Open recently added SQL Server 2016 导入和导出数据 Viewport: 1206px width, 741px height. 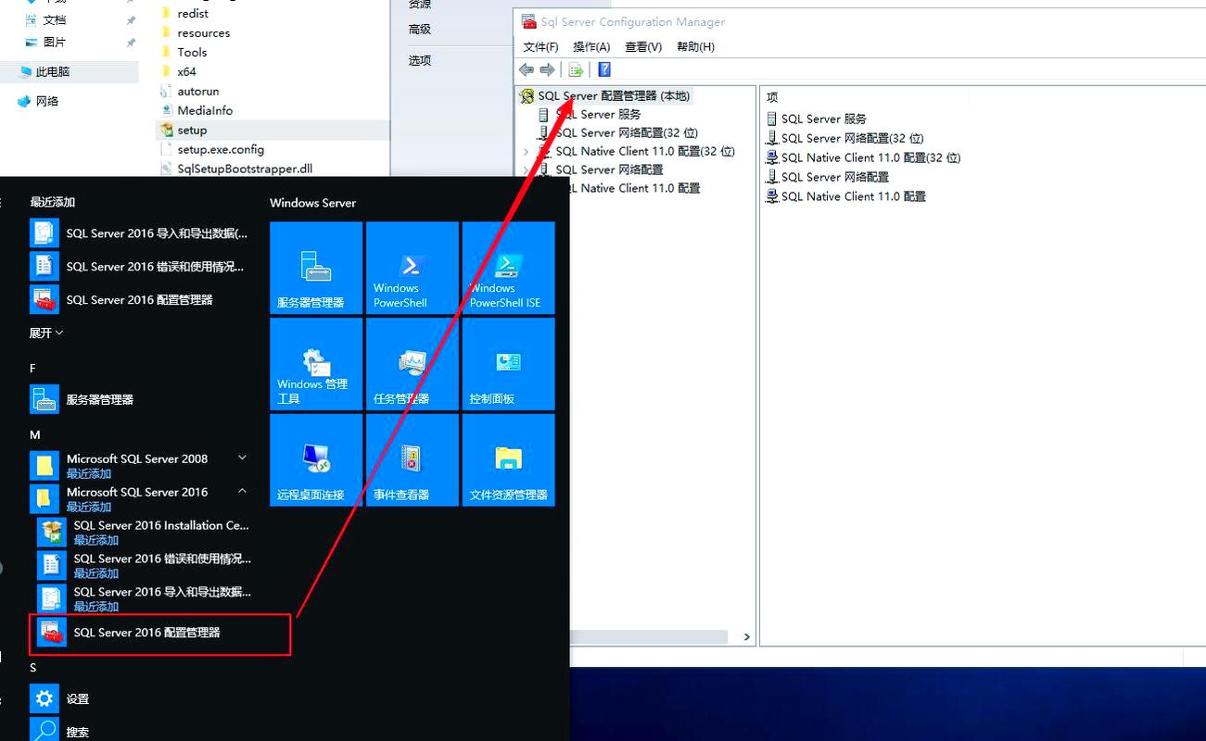(x=141, y=233)
